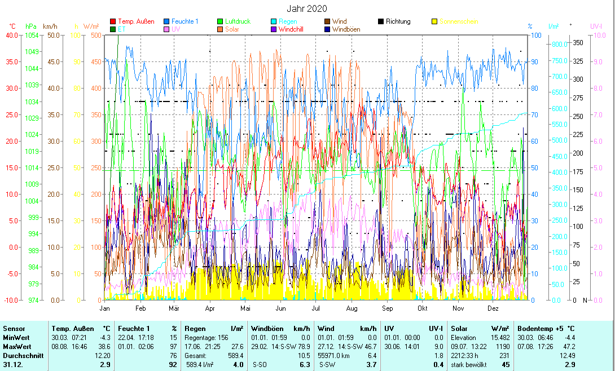Click the 'Jahr 2020' chart title

(307, 8)
